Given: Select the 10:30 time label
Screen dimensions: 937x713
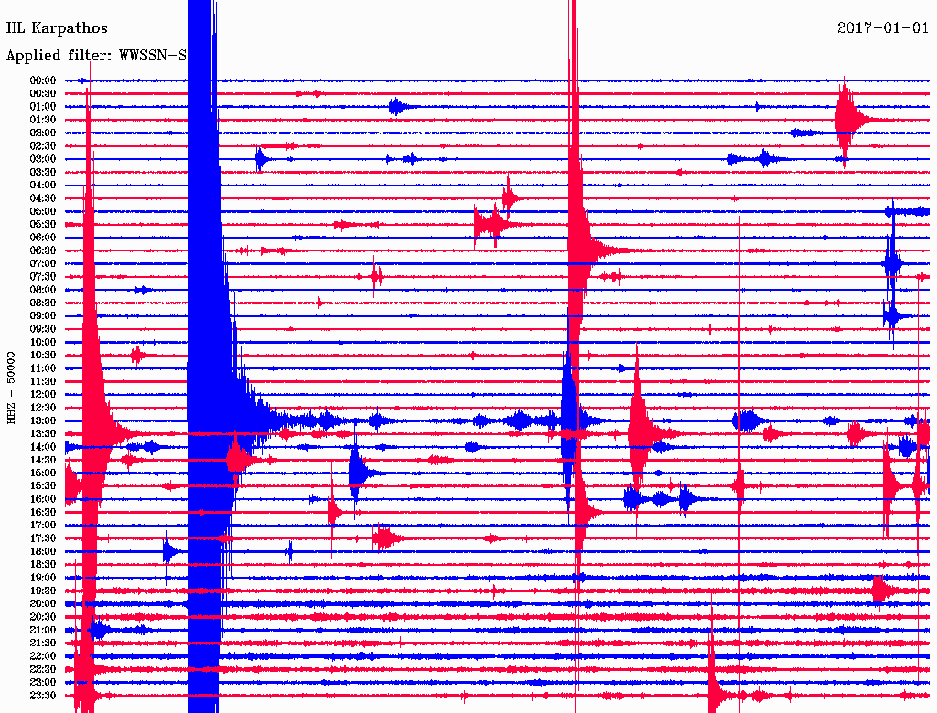Looking at the screenshot, I should tap(43, 356).
